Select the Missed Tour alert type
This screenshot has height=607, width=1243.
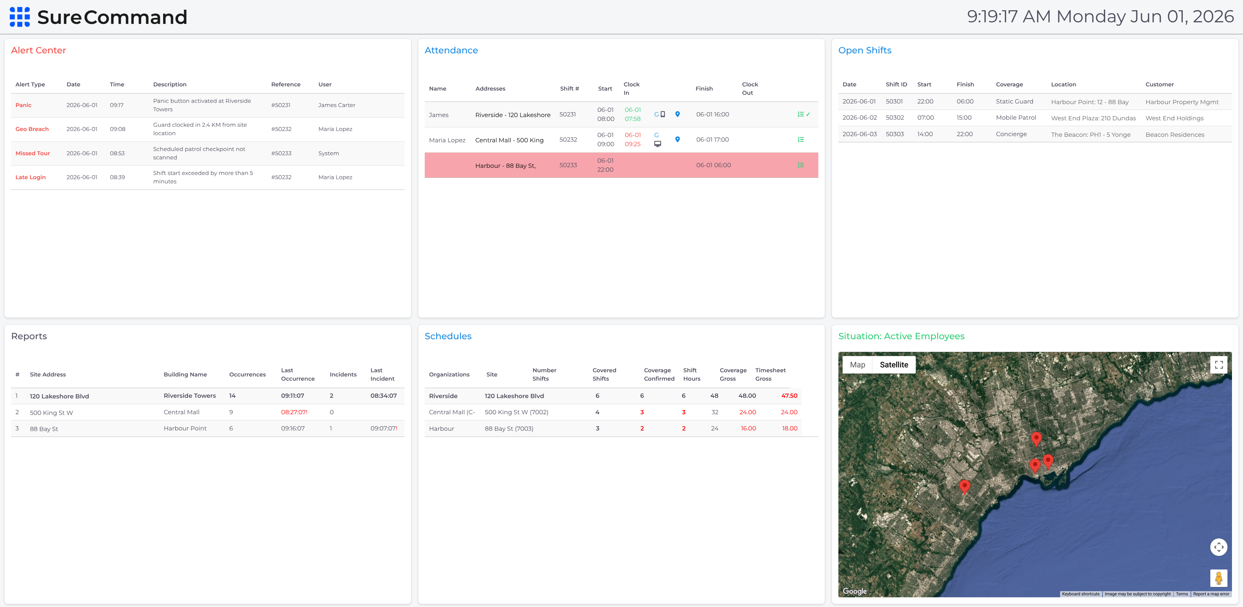(x=32, y=153)
